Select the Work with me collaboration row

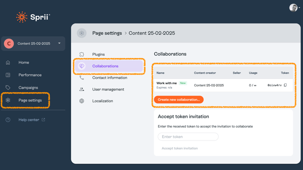pos(223,85)
